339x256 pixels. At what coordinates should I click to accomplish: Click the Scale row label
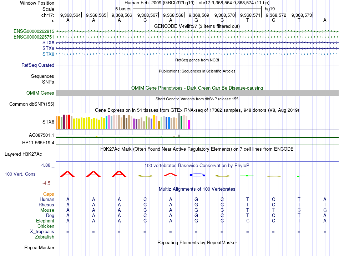(49, 9)
